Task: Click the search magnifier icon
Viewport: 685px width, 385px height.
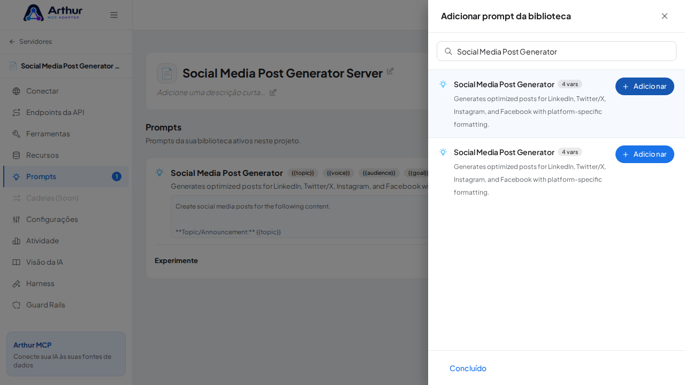Action: click(448, 51)
